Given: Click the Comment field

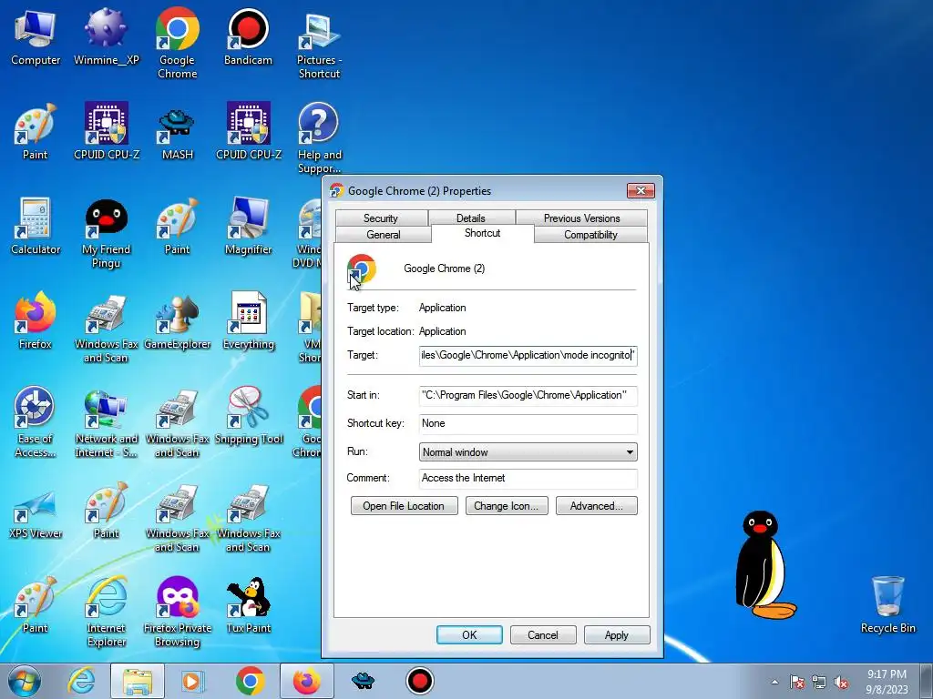Looking at the screenshot, I should click(528, 478).
